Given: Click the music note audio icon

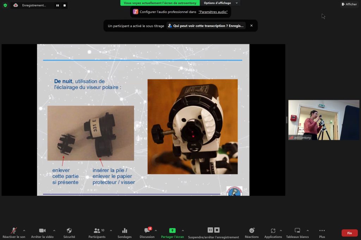Looking at the screenshot, I should [x=136, y=12].
